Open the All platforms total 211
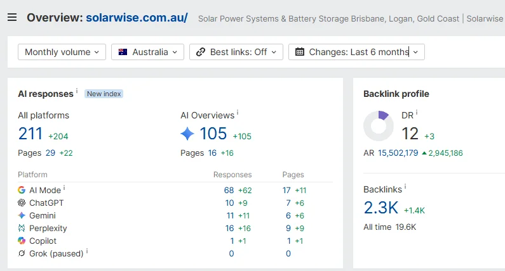The width and height of the screenshot is (505, 271). (x=30, y=134)
